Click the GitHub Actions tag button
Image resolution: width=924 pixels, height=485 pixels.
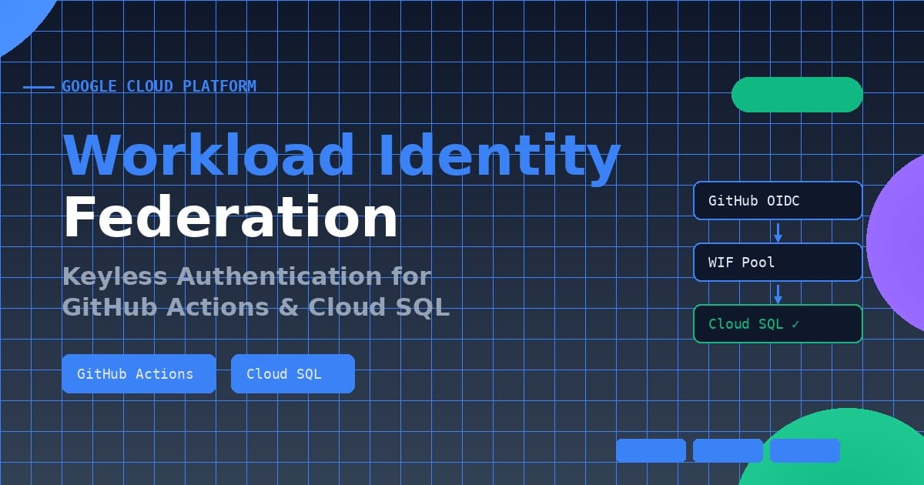(x=139, y=374)
